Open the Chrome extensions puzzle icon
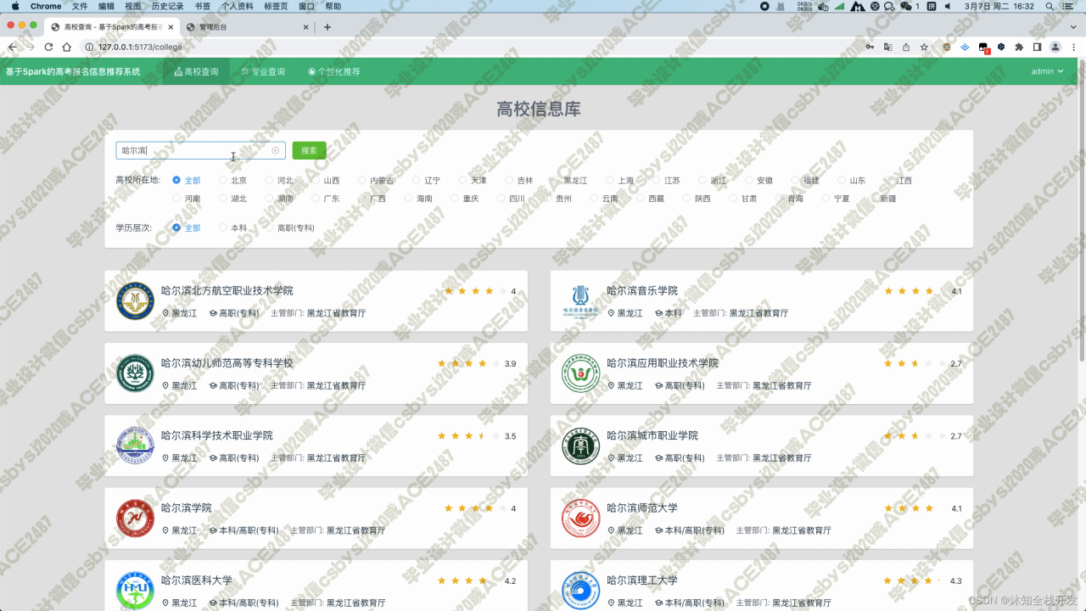 (x=1019, y=47)
